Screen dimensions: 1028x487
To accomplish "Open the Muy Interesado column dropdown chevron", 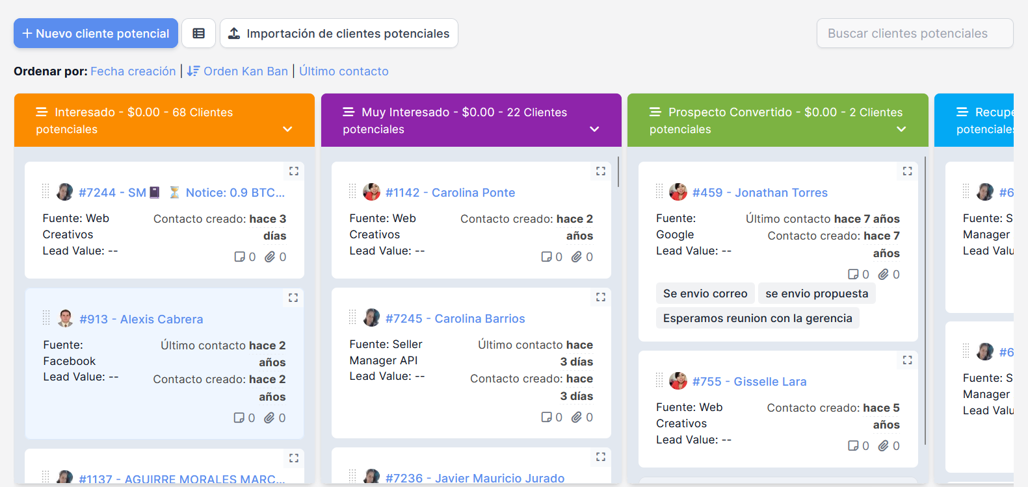I will click(x=594, y=129).
